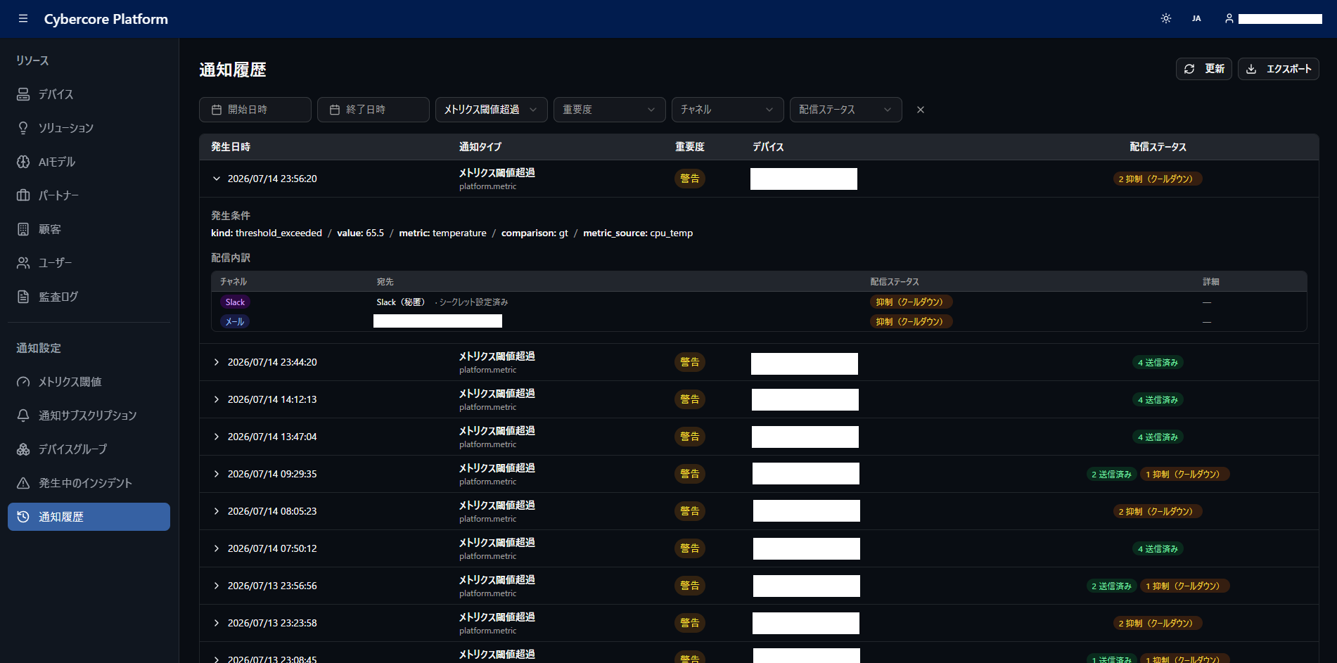The width and height of the screenshot is (1337, 663).
Task: Toggle the light/dark theme sun icon
Action: 1166,19
